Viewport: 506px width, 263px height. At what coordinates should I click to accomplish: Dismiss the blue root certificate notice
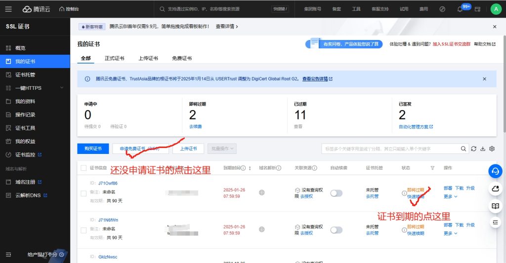point(484,79)
